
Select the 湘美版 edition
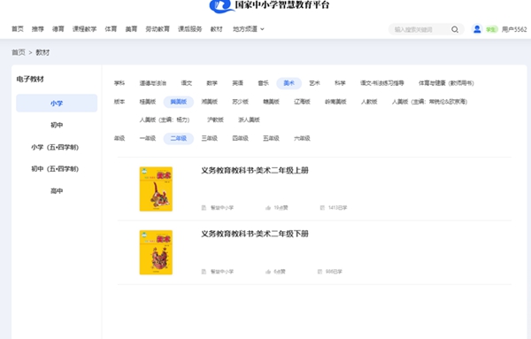point(209,102)
